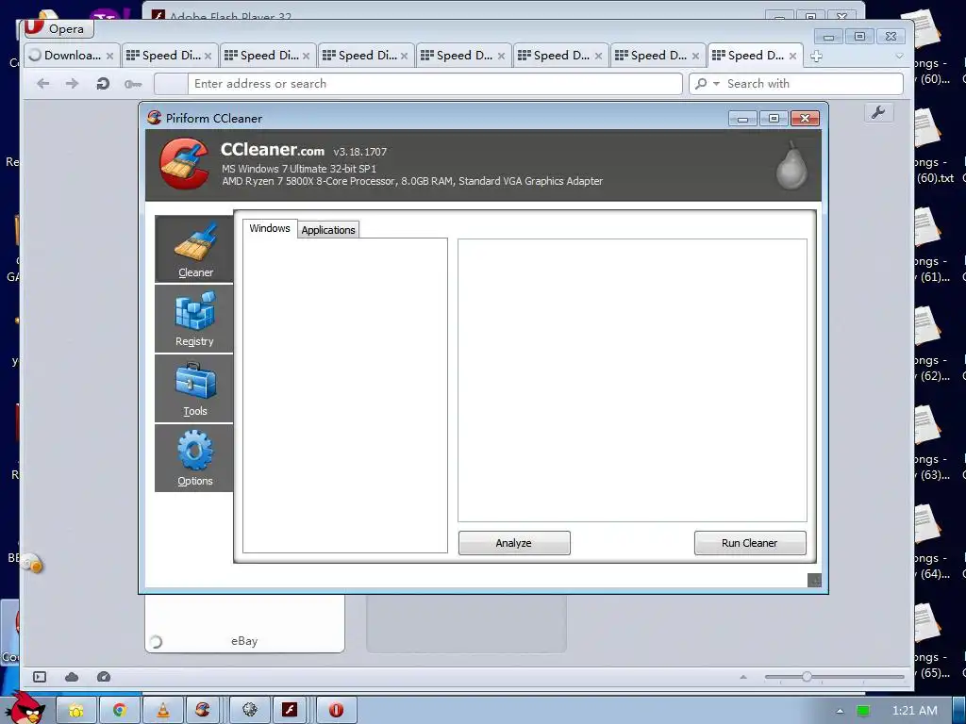Click the Piriform pear logo in CCleaner header
Image resolution: width=966 pixels, height=724 pixels.
click(x=791, y=164)
